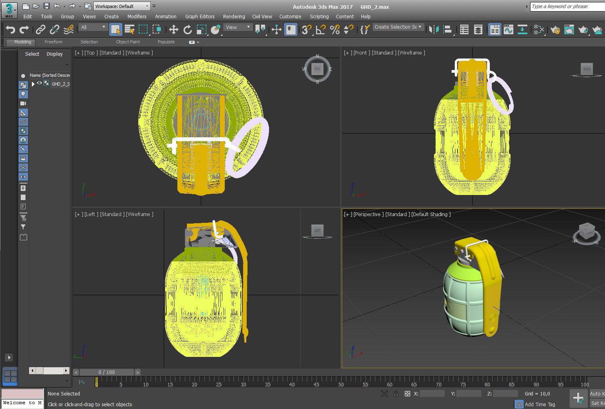Open Edit Named Selection Sets
Image resolution: width=605 pixels, height=409 pixels.
click(365, 29)
